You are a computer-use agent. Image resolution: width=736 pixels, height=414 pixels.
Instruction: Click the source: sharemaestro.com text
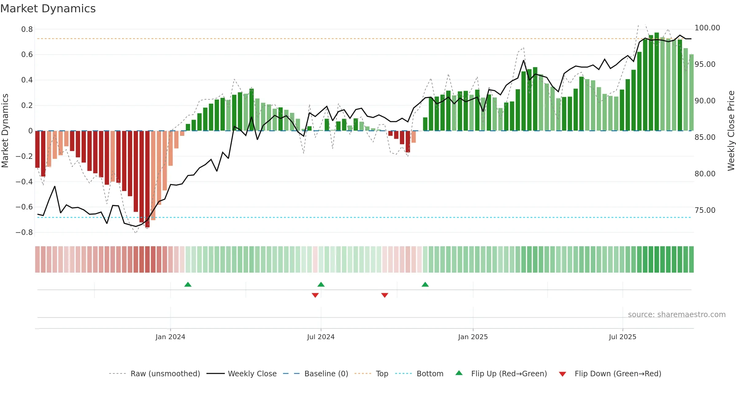pyautogui.click(x=677, y=314)
